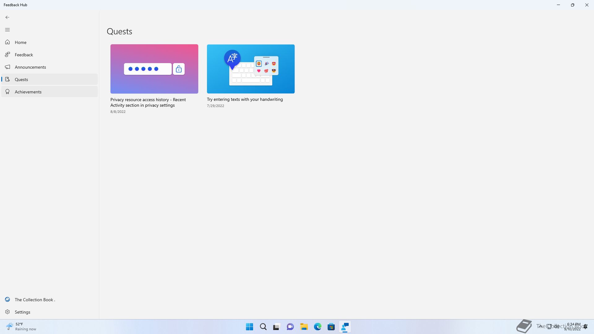Click the Home house icon
This screenshot has height=334, width=594.
[x=7, y=42]
